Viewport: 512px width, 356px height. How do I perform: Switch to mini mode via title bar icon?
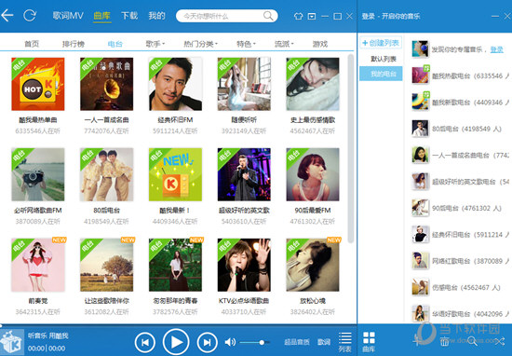(x=312, y=16)
